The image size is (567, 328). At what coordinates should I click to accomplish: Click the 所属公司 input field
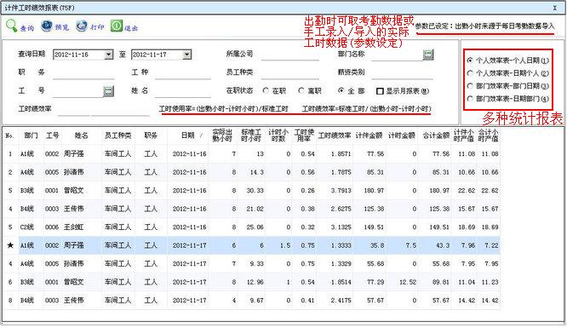(289, 55)
